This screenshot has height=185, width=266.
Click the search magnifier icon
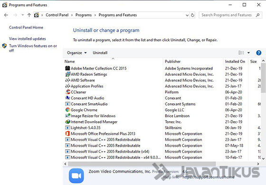(257, 15)
